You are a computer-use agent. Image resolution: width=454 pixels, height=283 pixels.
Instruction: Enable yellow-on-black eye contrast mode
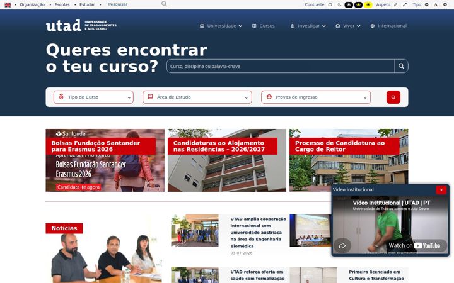pyautogui.click(x=358, y=4)
